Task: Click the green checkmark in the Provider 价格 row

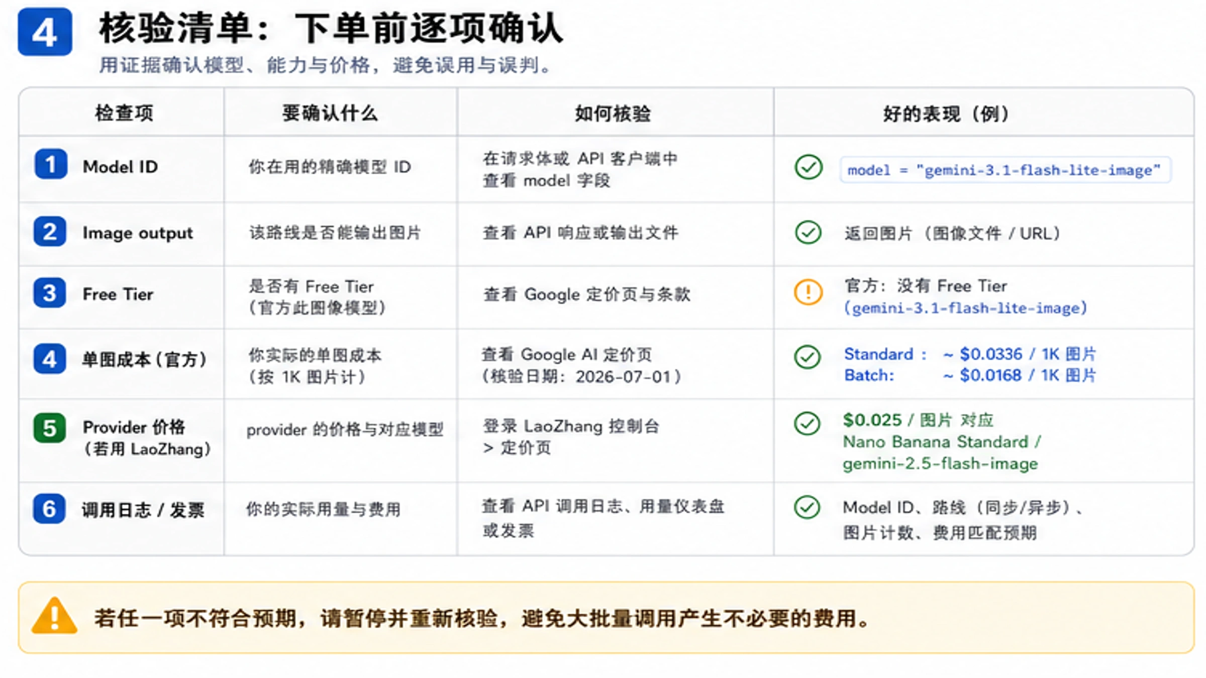Action: pyautogui.click(x=808, y=423)
